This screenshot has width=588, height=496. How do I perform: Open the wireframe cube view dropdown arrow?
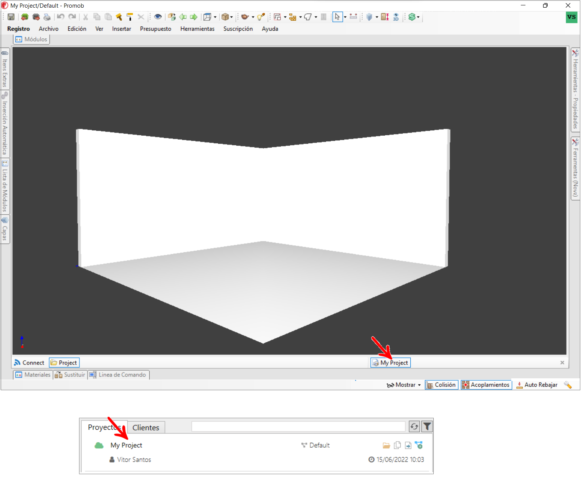pos(215,17)
